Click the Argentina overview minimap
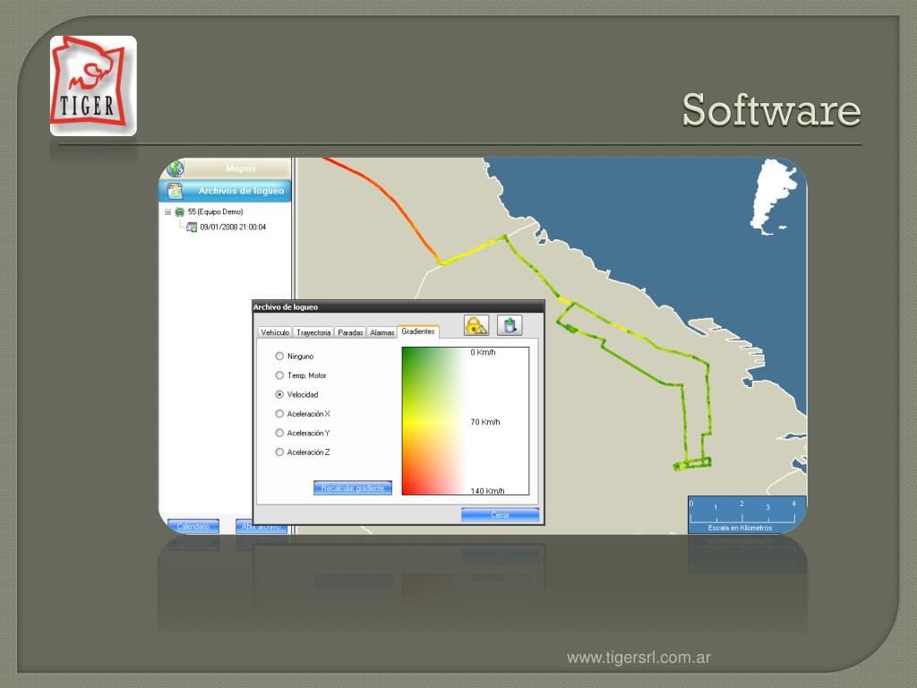Viewport: 917px width, 688px height. tap(774, 198)
